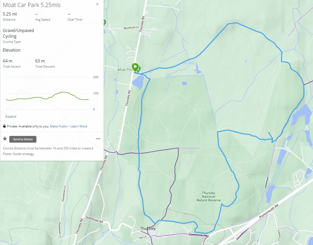Click the green start marker on map
Image resolution: width=313 pixels, height=245 pixels.
coord(135,68)
